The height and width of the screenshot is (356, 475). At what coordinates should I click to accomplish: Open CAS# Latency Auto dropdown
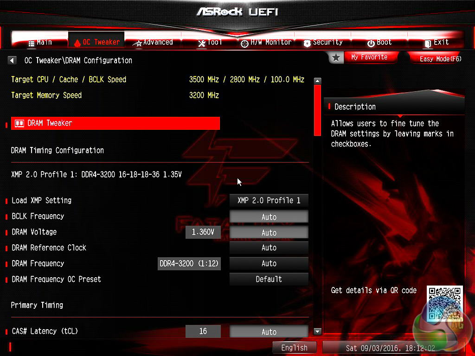click(x=269, y=332)
